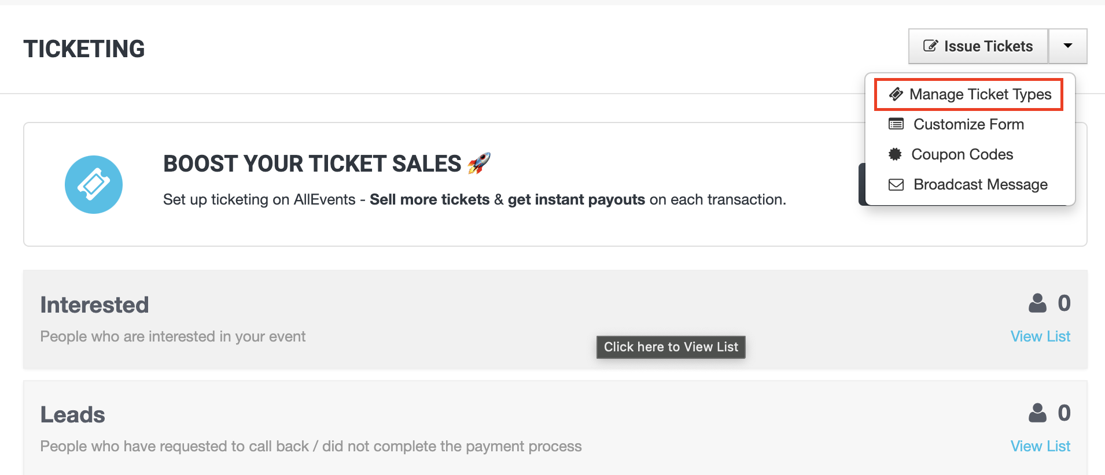Click the person icon in the Leads section

(1037, 413)
